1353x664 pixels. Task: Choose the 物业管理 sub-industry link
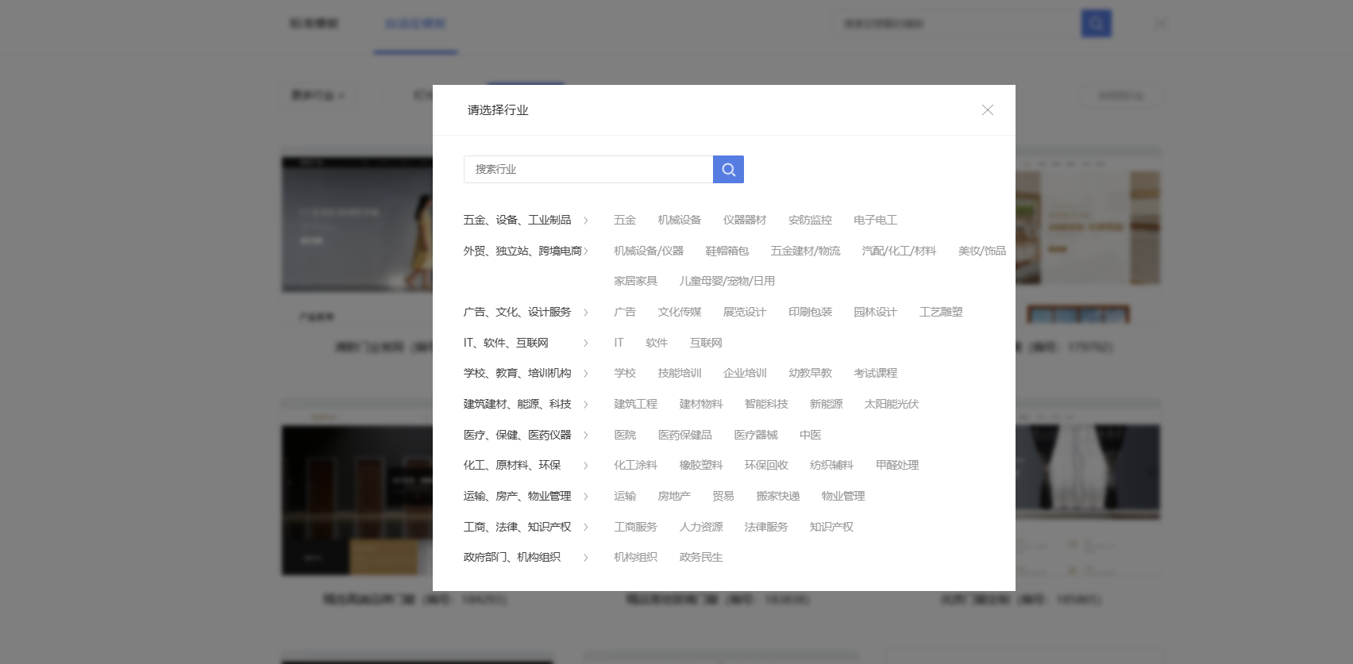[x=843, y=496]
